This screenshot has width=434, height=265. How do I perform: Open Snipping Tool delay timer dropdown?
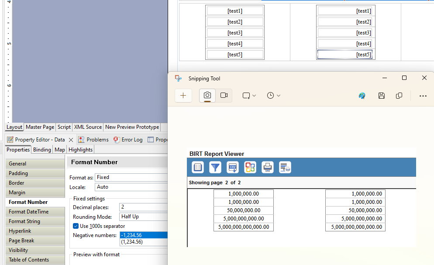pos(274,96)
